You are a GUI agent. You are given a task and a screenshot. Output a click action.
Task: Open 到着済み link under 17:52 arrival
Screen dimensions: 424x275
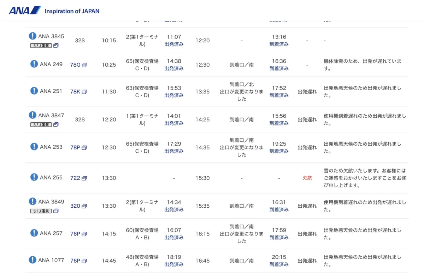279,95
